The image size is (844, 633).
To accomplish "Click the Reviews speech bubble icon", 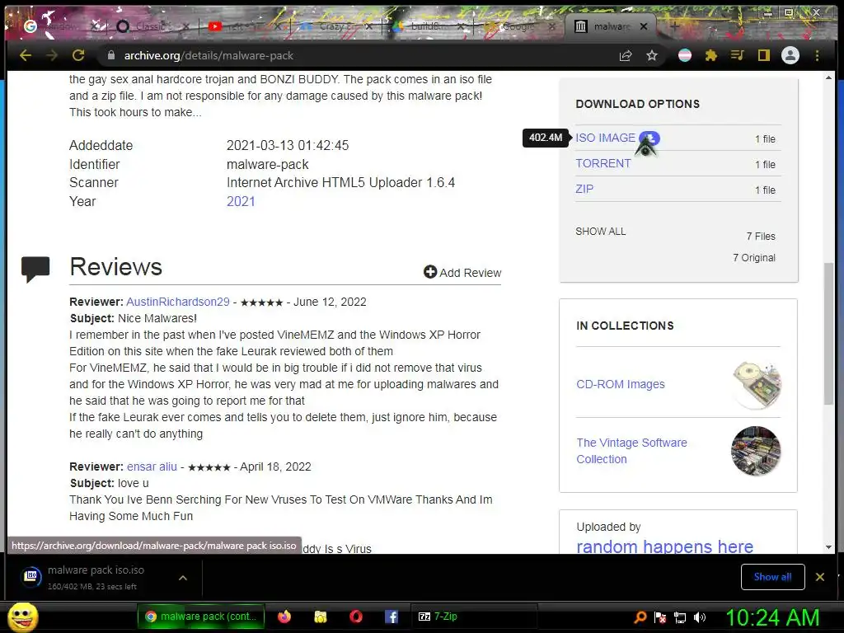I will click(35, 270).
